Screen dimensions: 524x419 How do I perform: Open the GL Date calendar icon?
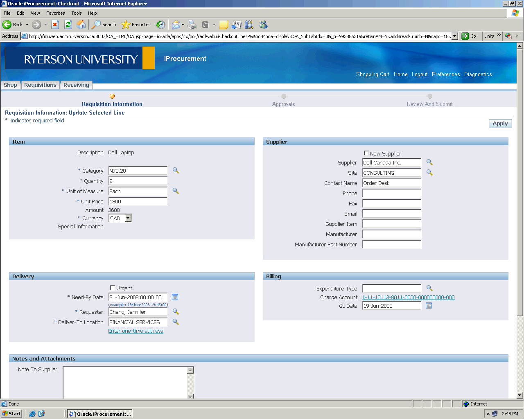429,306
